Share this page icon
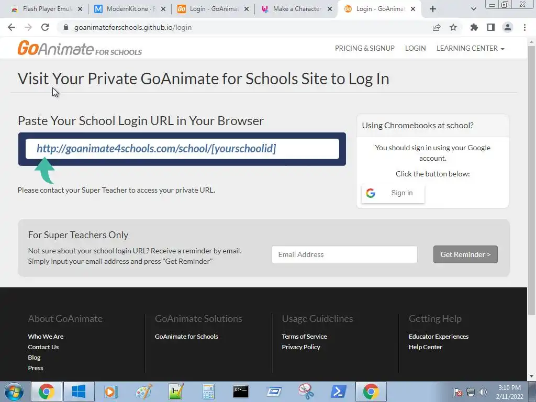 [437, 27]
